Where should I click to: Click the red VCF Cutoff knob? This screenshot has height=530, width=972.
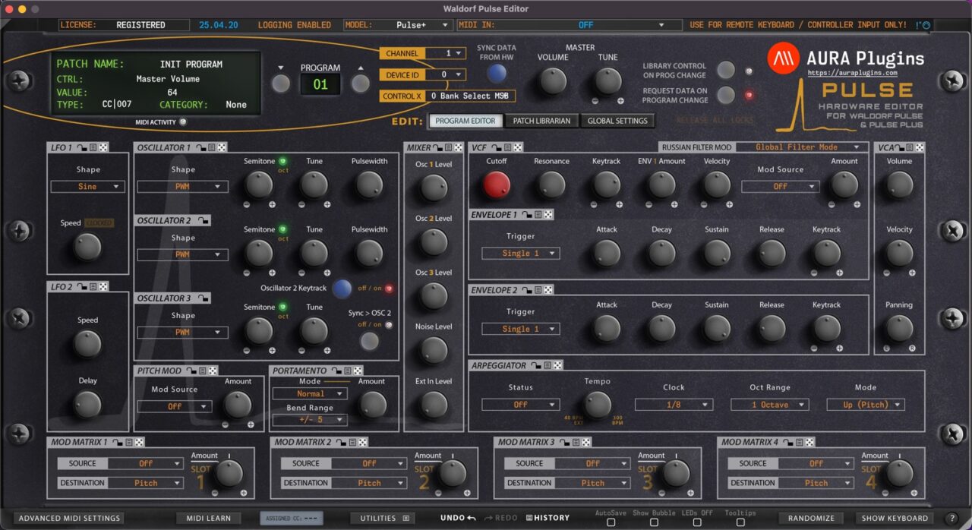coord(497,185)
